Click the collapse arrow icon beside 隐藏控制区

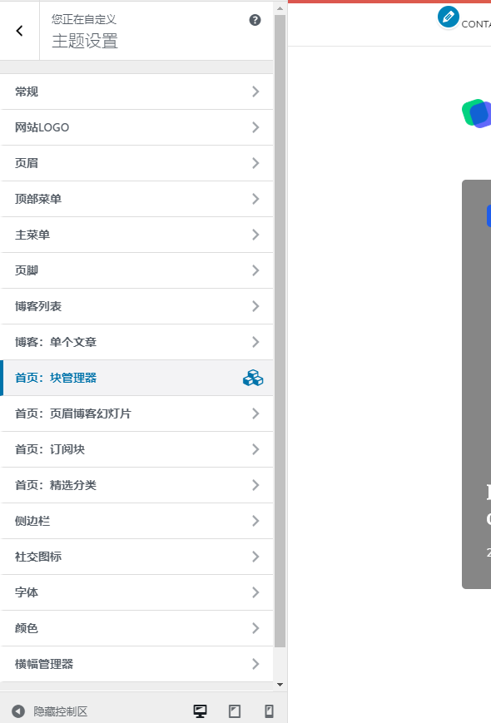pos(18,711)
